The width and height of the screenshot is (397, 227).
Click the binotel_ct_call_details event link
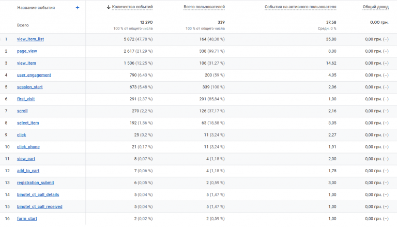38,194
